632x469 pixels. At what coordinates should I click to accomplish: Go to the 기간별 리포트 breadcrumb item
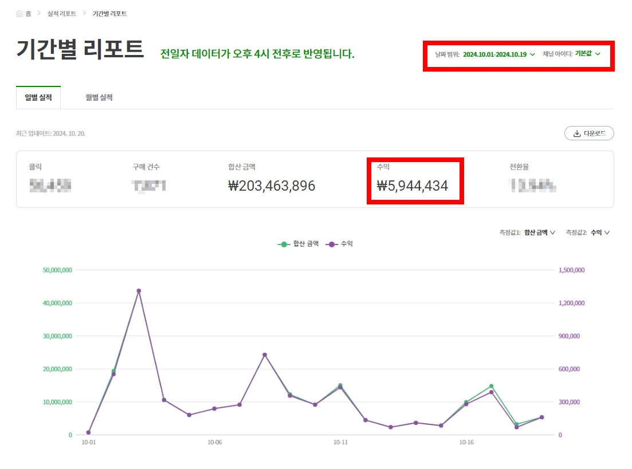(x=109, y=13)
